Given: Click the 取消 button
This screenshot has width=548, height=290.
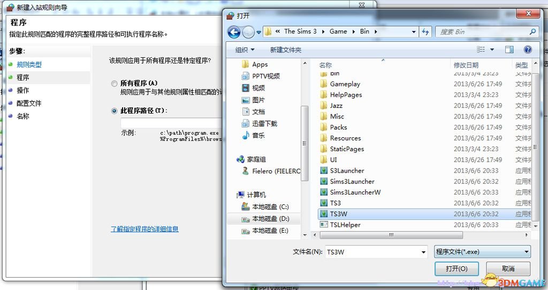Looking at the screenshot, I should pyautogui.click(x=508, y=269).
